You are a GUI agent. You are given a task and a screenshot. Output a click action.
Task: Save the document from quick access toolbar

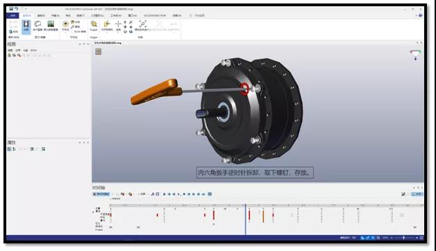[11, 9]
